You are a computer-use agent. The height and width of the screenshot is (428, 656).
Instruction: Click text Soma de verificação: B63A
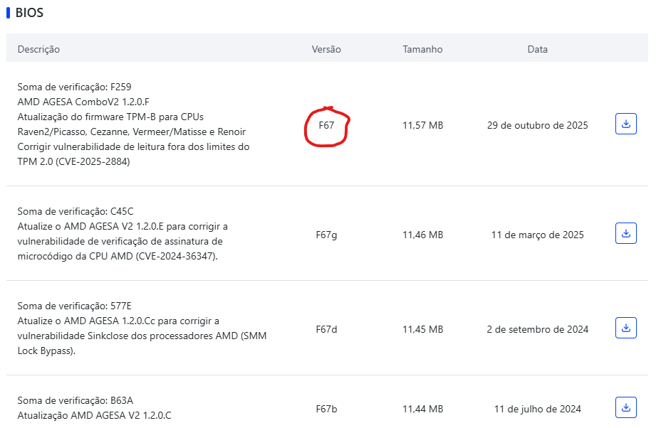point(76,400)
